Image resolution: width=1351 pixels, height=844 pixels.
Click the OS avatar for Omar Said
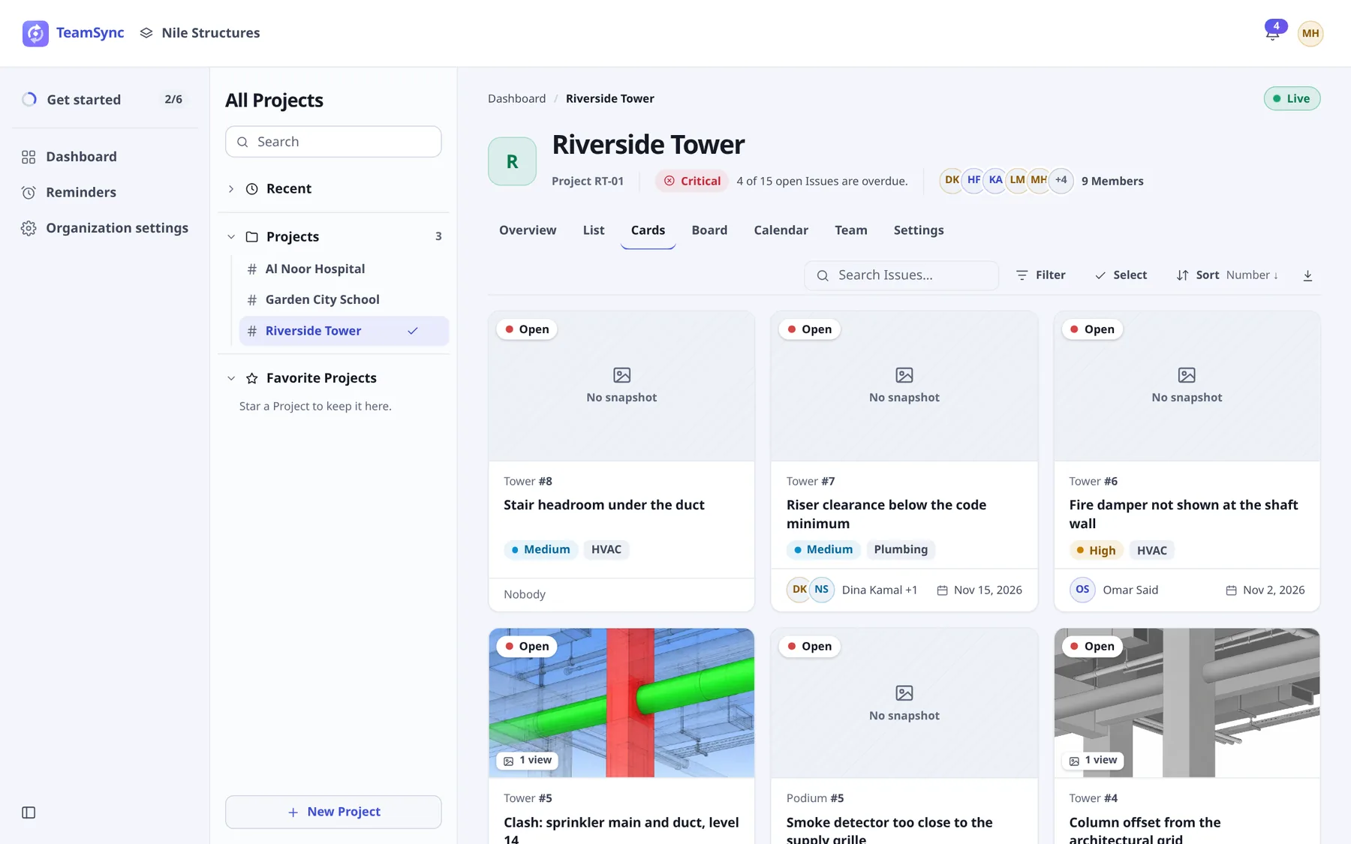click(1082, 590)
